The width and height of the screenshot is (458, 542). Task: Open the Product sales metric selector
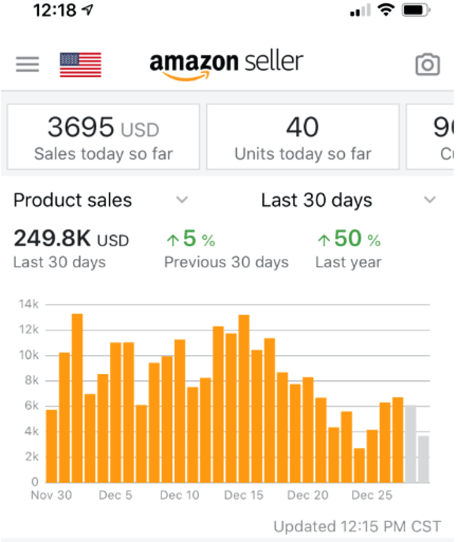[x=73, y=200]
